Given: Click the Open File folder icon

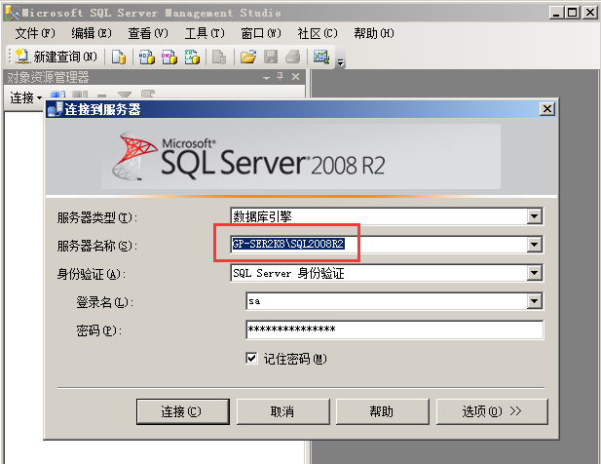Looking at the screenshot, I should (247, 57).
